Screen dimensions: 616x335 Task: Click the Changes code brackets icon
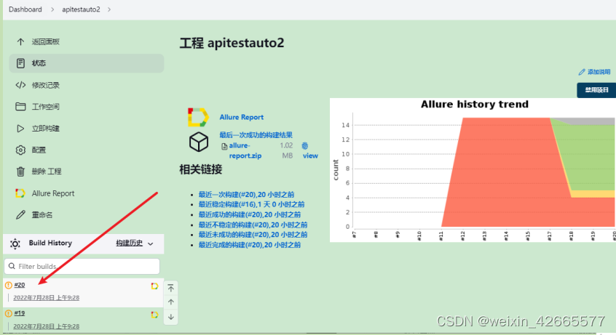coord(20,85)
